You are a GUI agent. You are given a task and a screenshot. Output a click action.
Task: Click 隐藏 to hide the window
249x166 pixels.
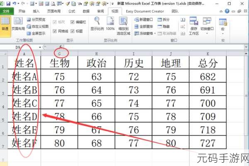pos(163,27)
